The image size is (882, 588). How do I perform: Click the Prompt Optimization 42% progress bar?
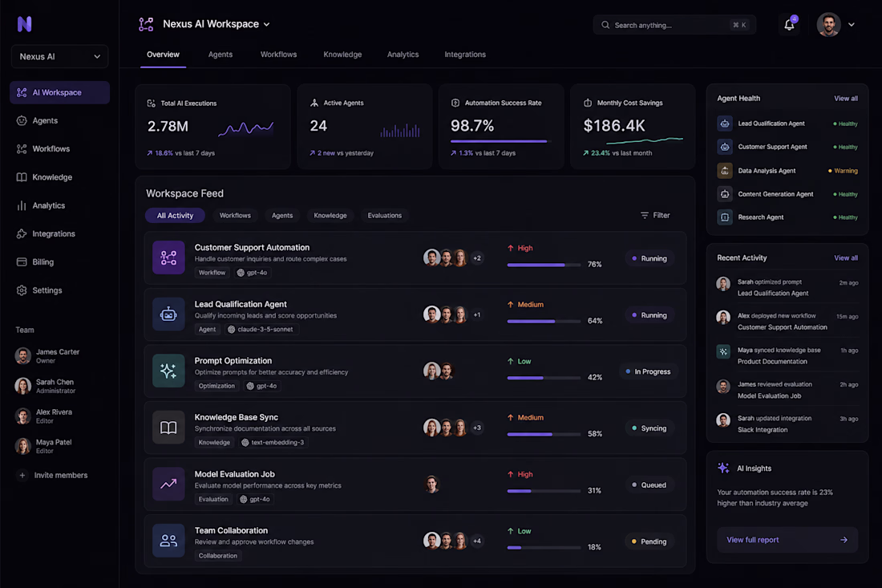544,378
